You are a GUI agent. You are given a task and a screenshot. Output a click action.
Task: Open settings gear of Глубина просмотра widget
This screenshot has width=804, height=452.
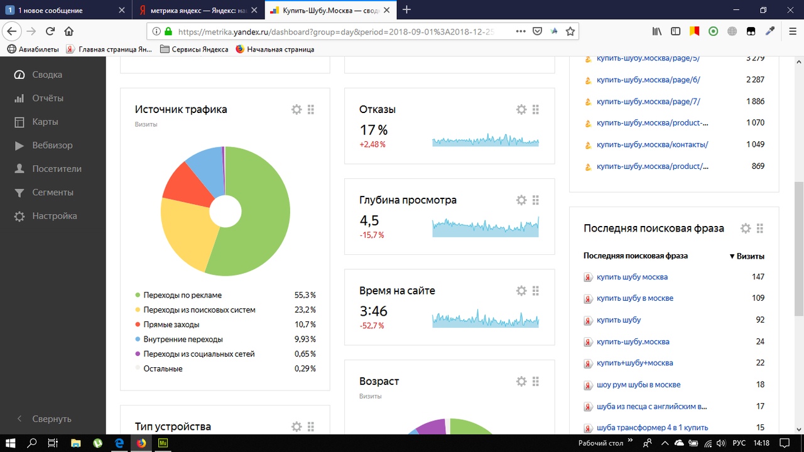[521, 200]
